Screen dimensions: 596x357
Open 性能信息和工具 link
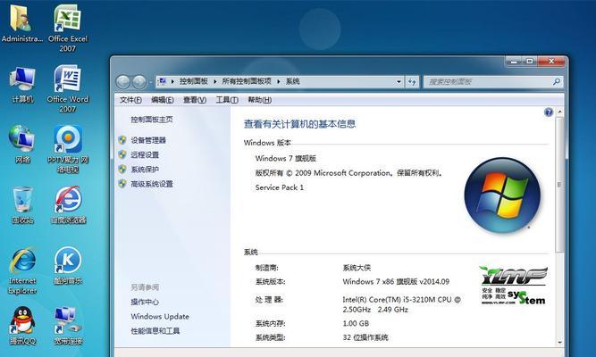(x=155, y=331)
